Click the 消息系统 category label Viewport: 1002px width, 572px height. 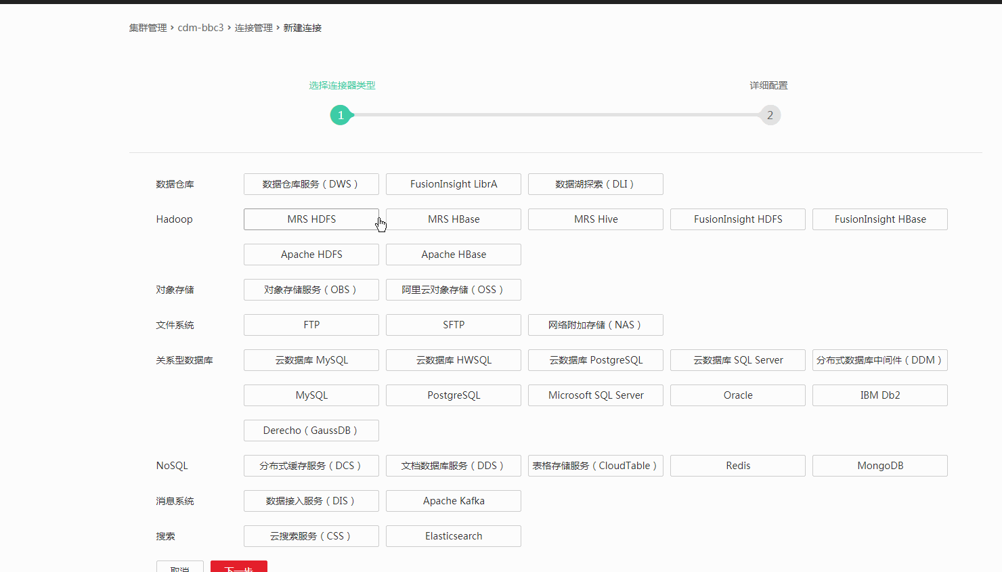pyautogui.click(x=175, y=501)
